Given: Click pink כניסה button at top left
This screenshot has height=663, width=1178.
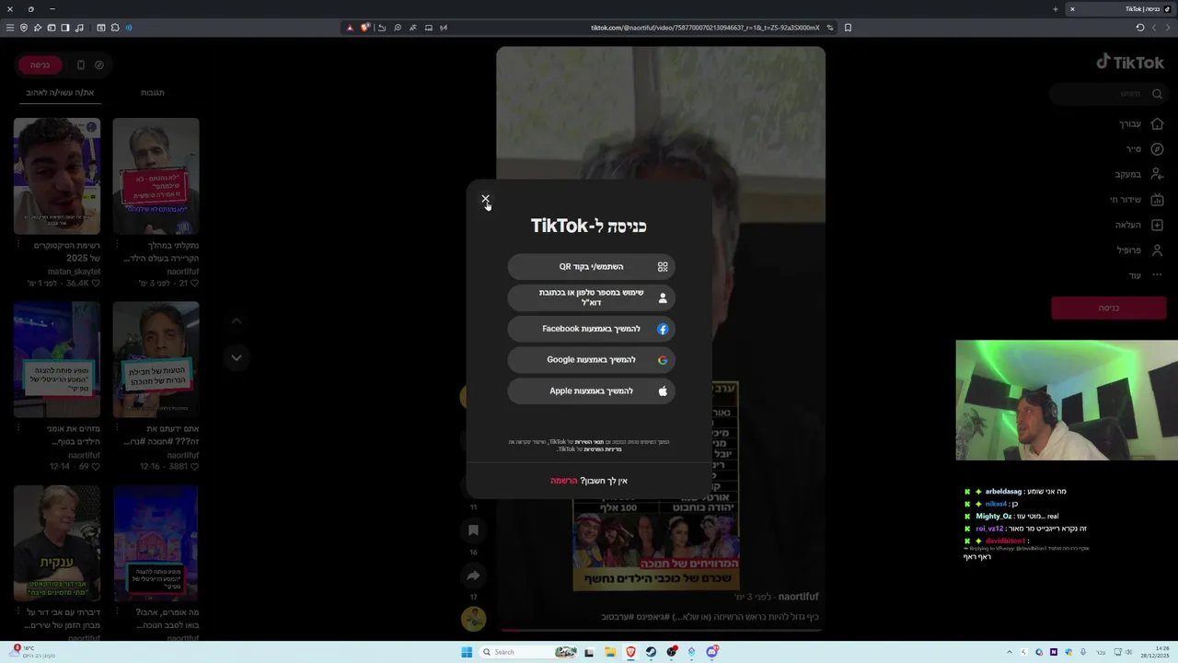Looking at the screenshot, I should coord(40,65).
